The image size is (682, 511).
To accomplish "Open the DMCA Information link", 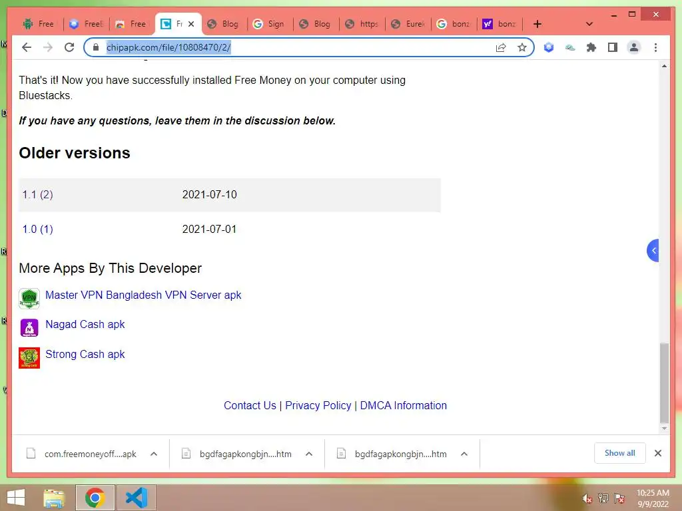I will 403,405.
